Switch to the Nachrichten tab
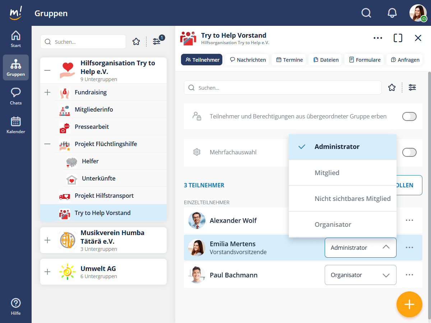Image resolution: width=431 pixels, height=323 pixels. (x=248, y=60)
